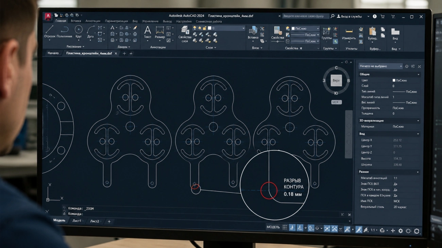This screenshot has height=248, width=442.
Task: Toggle 2D object snap in status bar
Action: click(x=335, y=229)
